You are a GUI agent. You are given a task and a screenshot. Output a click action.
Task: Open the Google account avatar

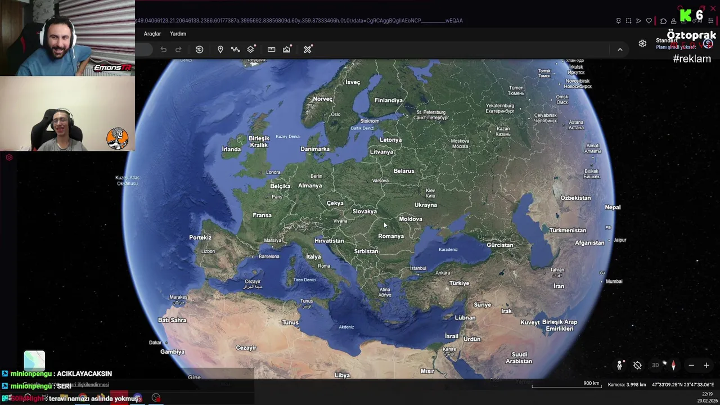click(708, 44)
